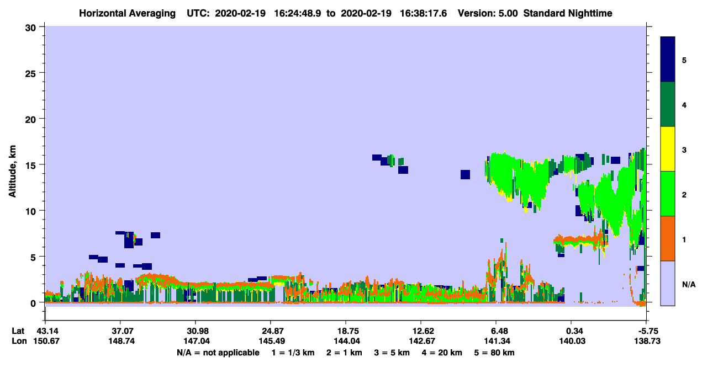Click the 'Lon' row label

pos(19,341)
